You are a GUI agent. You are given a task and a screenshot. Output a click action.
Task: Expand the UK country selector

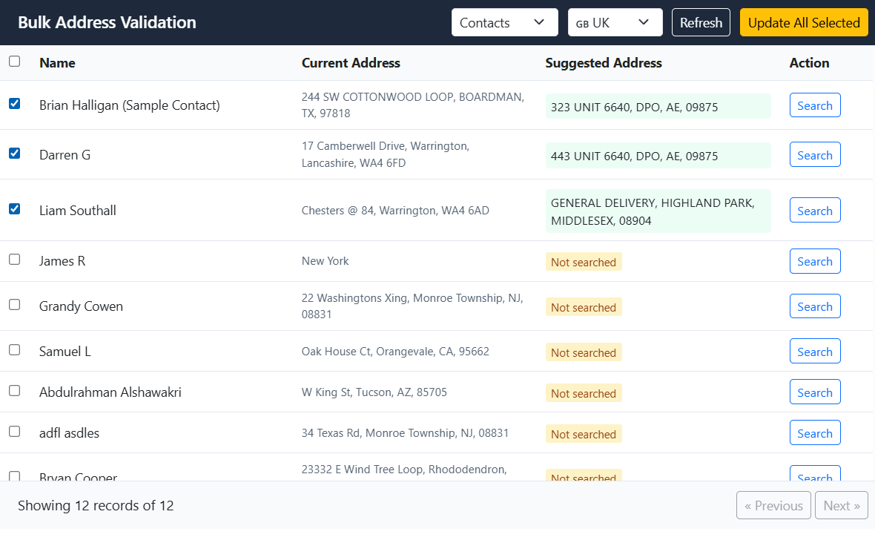(615, 22)
